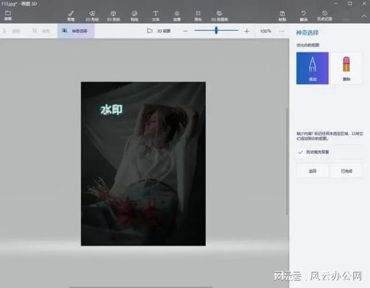Open the Effects (效果) tool
Screen dimensions: 370x288
point(177,15)
